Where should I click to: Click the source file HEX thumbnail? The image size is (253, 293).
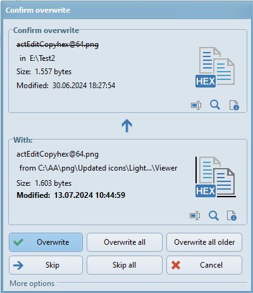click(216, 177)
